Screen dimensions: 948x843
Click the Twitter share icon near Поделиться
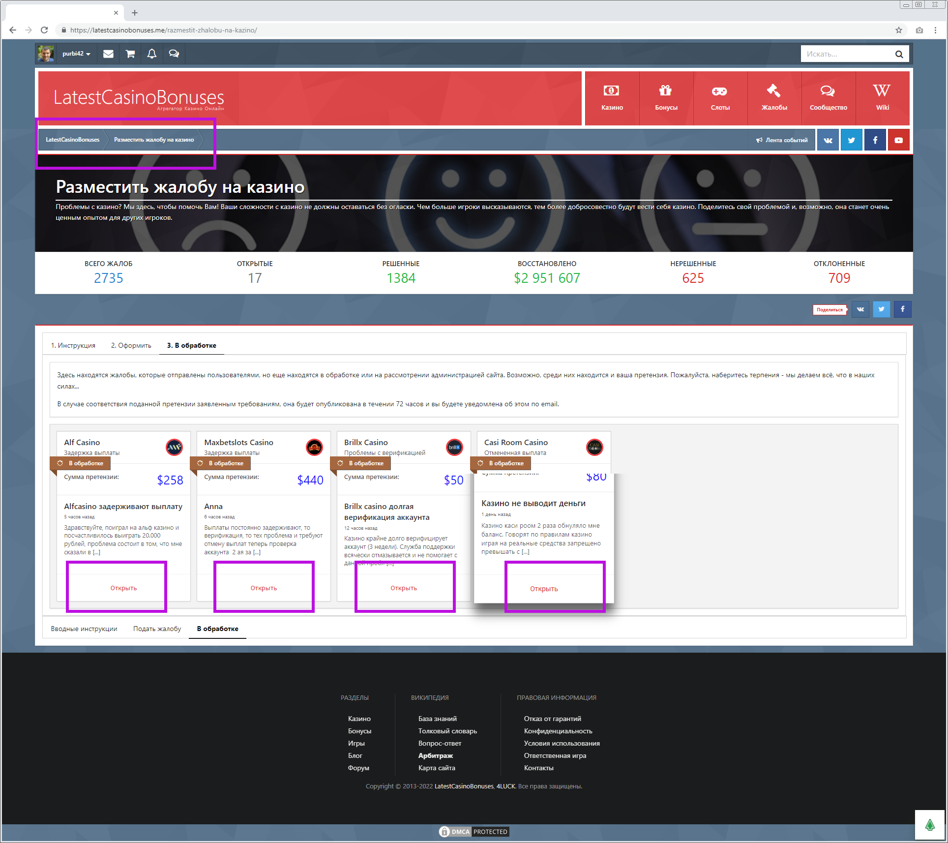pyautogui.click(x=881, y=309)
